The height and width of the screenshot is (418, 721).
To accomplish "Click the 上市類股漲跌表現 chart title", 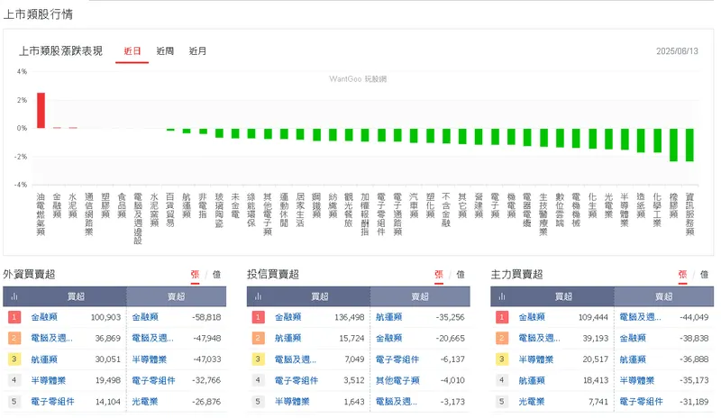I will tap(60, 51).
